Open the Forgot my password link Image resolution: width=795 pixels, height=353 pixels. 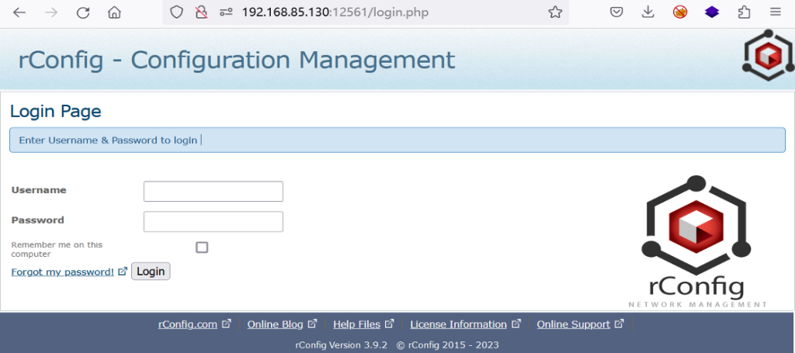tap(62, 272)
